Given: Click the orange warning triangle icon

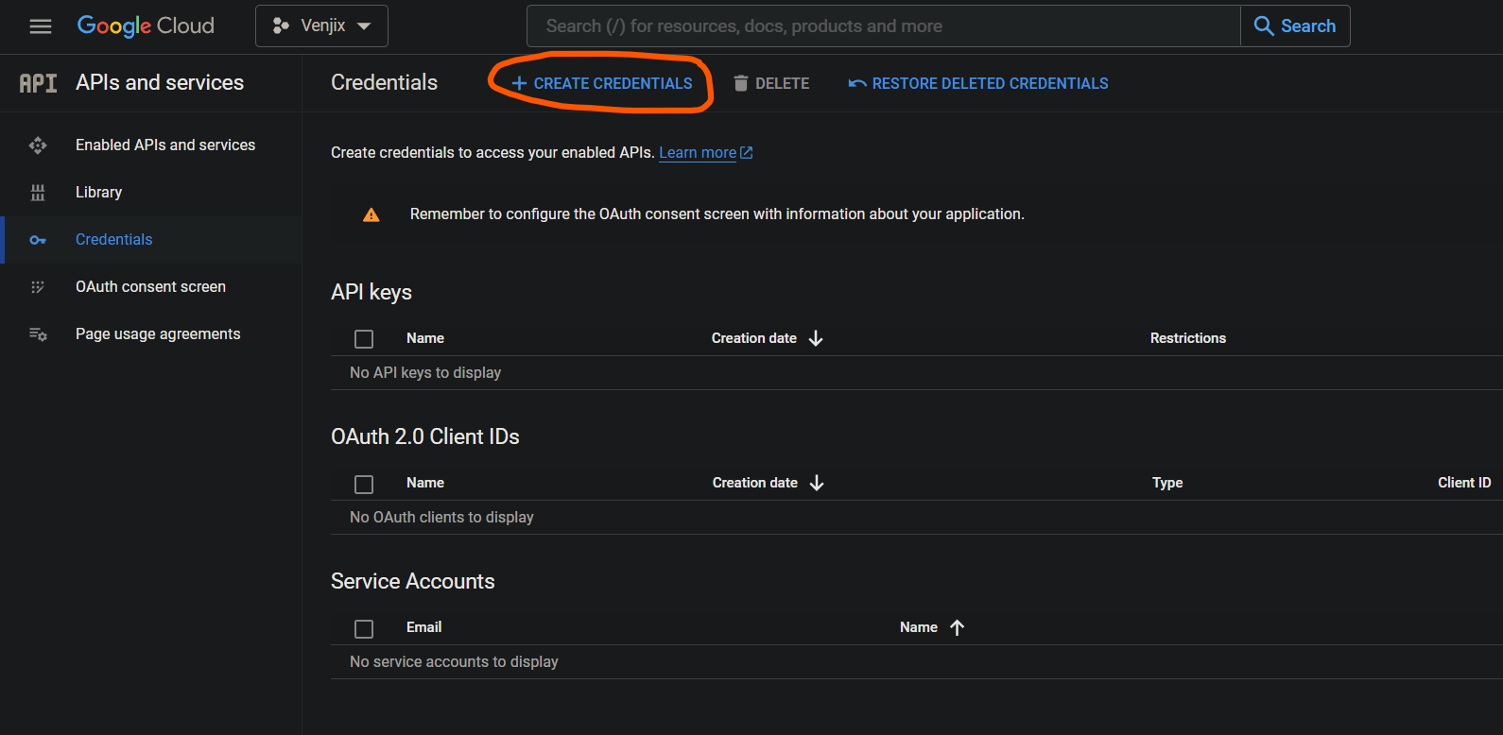Looking at the screenshot, I should pyautogui.click(x=371, y=214).
